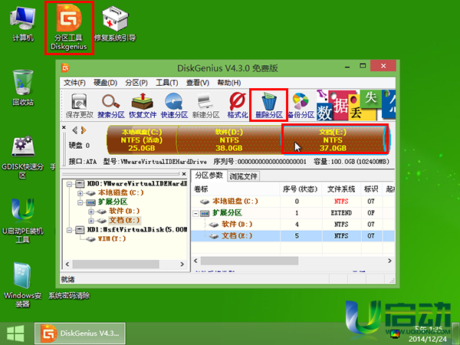
Task: Click the 新建分区 new partition icon
Action: [205, 106]
